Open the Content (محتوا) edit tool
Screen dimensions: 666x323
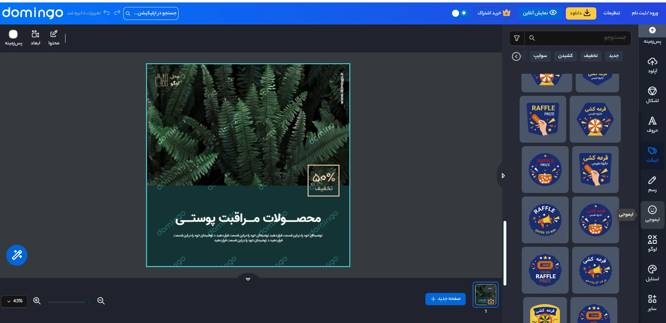coord(54,38)
